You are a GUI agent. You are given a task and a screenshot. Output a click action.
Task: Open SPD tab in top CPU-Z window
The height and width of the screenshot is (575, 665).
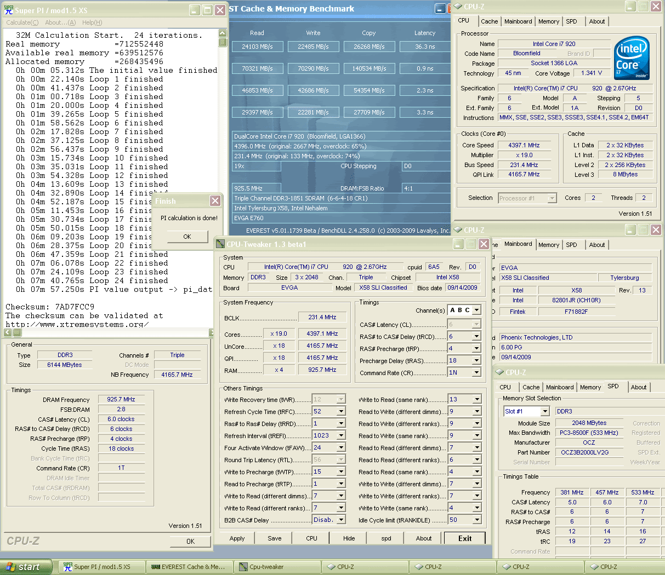coord(571,21)
